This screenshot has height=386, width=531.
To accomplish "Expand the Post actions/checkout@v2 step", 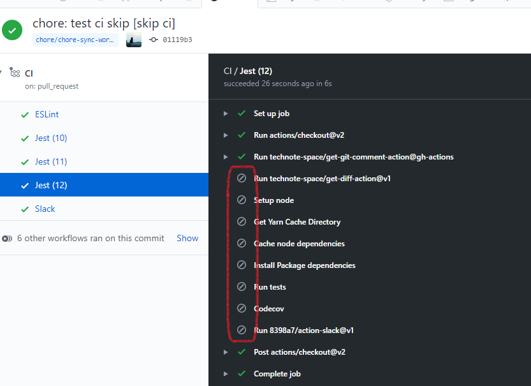I will 226,352.
